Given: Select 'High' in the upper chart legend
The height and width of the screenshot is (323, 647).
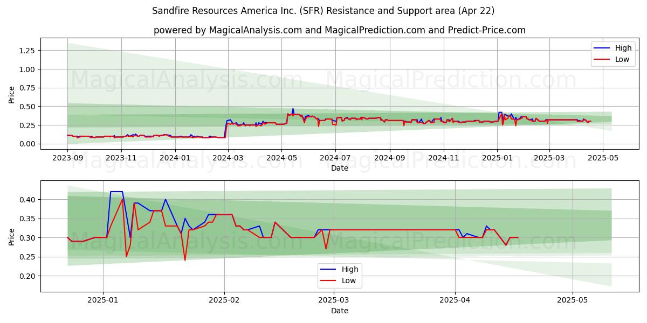Looking at the screenshot, I should 623,48.
